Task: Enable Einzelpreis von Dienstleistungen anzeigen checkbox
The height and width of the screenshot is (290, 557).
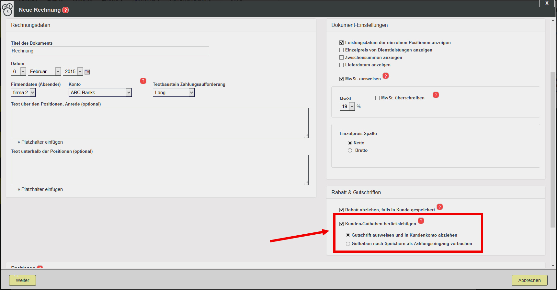Action: 341,50
